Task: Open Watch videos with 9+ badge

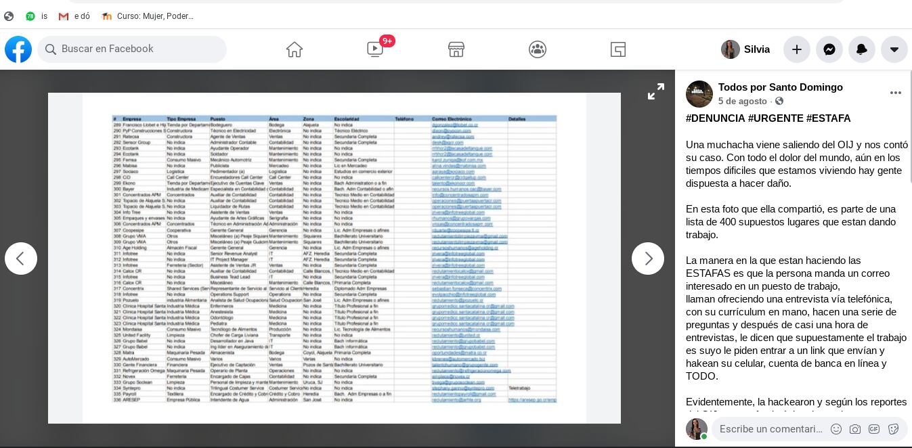Action: click(x=375, y=49)
